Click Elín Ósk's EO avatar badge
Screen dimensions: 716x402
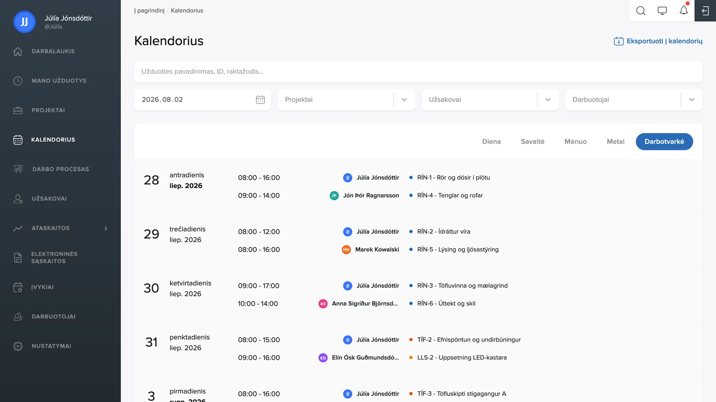click(x=323, y=358)
